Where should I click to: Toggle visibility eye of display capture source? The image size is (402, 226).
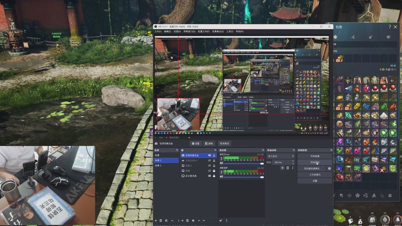point(210,176)
